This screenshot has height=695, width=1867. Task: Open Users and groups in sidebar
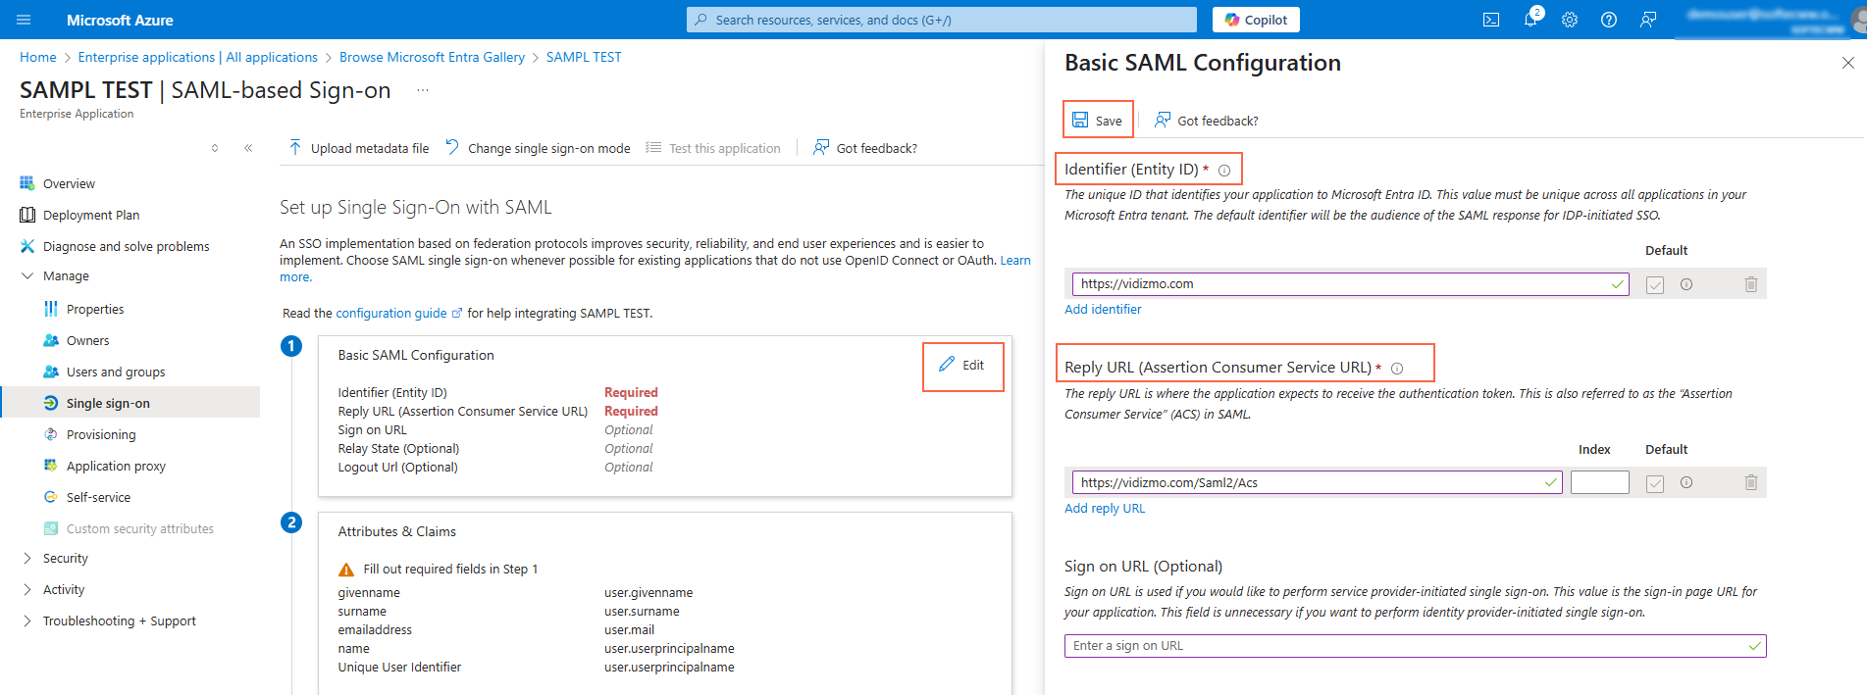tap(115, 372)
